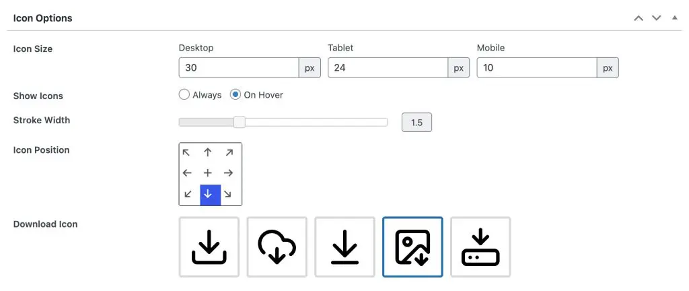Choose the hard drive download icon
The width and height of the screenshot is (689, 291).
pos(480,247)
